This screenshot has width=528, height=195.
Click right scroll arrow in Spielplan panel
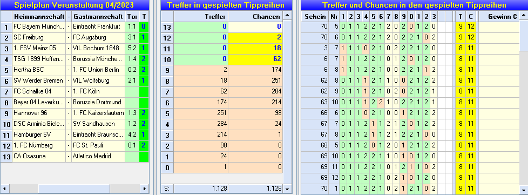click(x=145, y=189)
